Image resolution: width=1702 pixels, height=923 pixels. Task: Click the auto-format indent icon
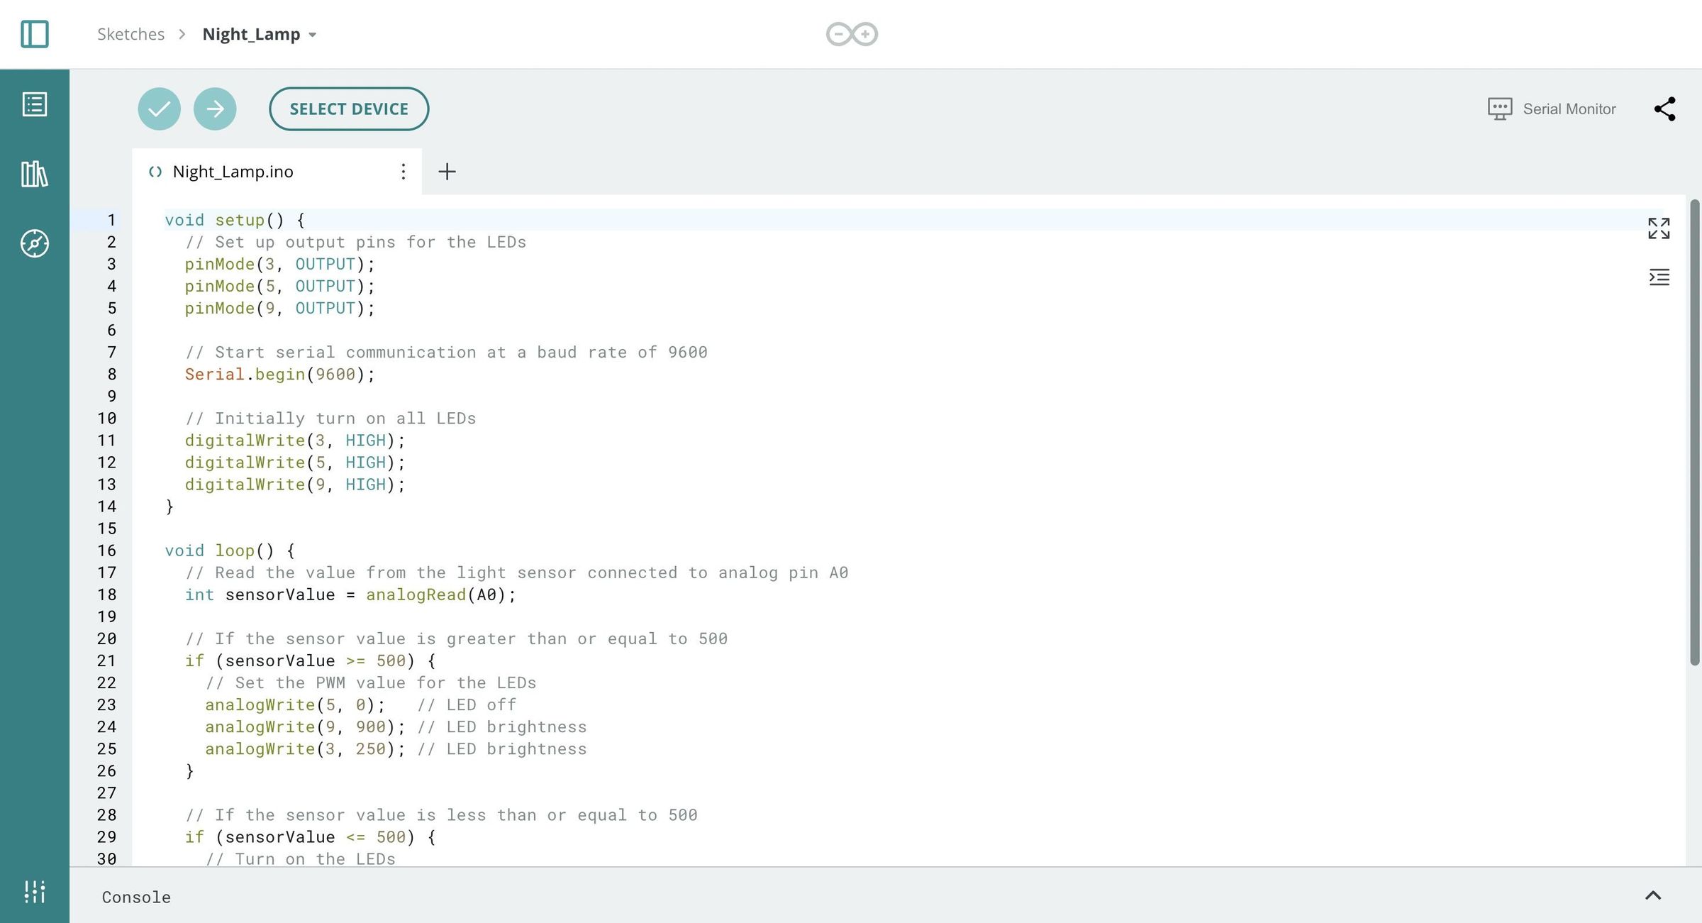coord(1659,277)
